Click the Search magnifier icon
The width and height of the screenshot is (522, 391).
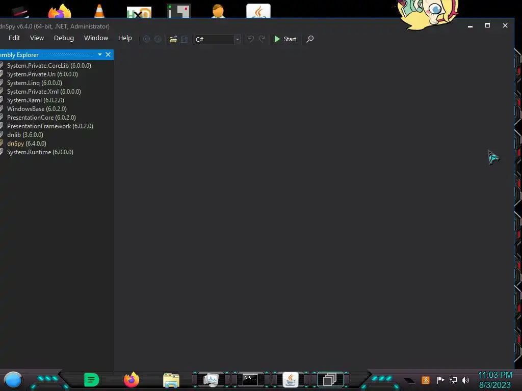click(x=310, y=39)
